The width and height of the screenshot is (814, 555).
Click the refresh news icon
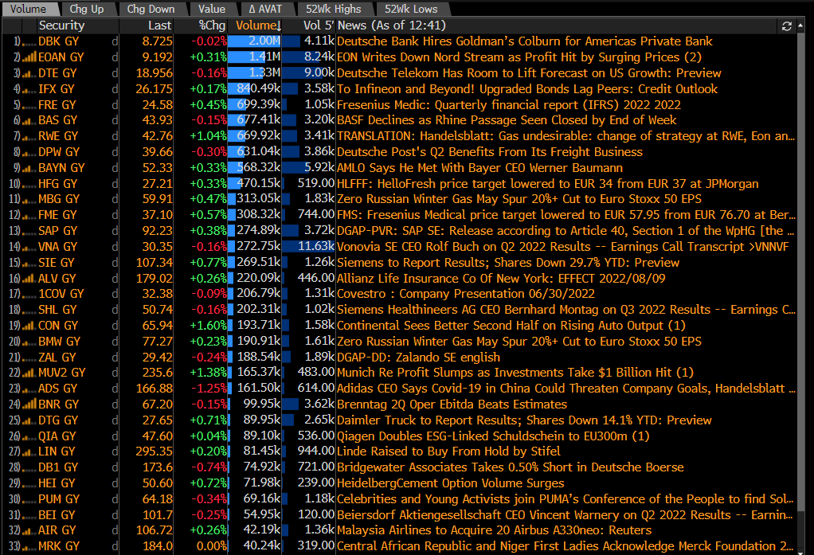(x=786, y=26)
